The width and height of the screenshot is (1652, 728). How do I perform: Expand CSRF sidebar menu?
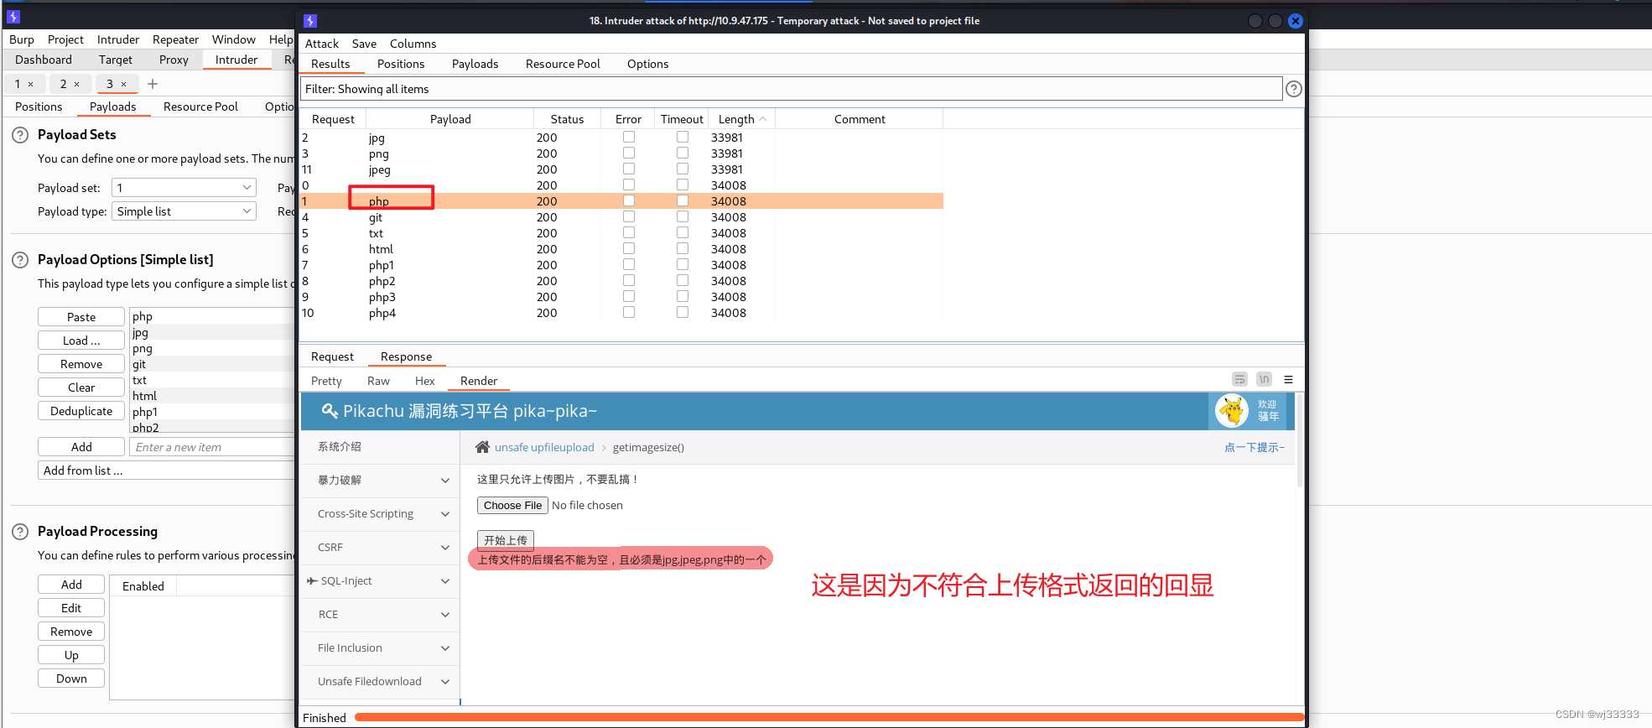pos(381,548)
